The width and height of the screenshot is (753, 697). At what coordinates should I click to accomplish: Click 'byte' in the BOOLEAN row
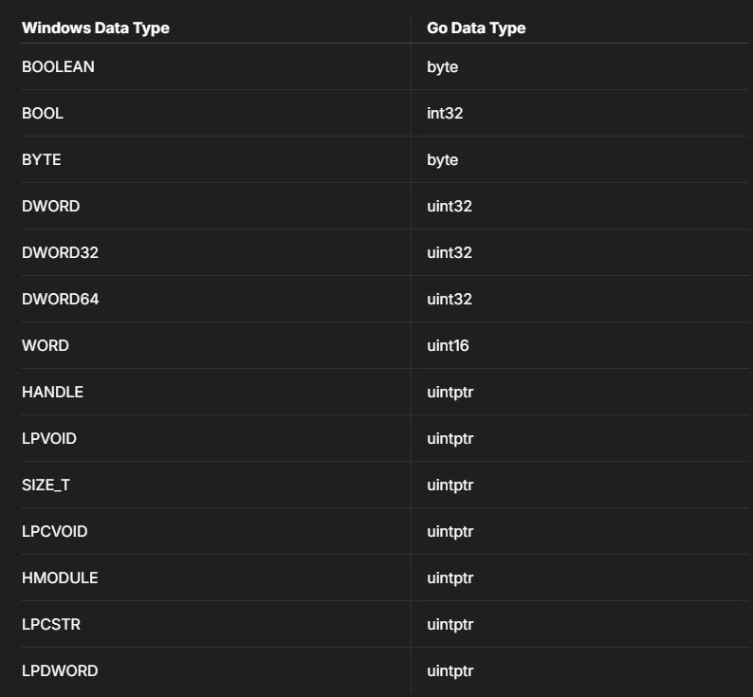point(442,67)
